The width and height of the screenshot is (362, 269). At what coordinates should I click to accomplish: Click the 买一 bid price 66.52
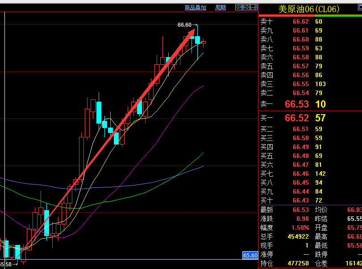297,118
